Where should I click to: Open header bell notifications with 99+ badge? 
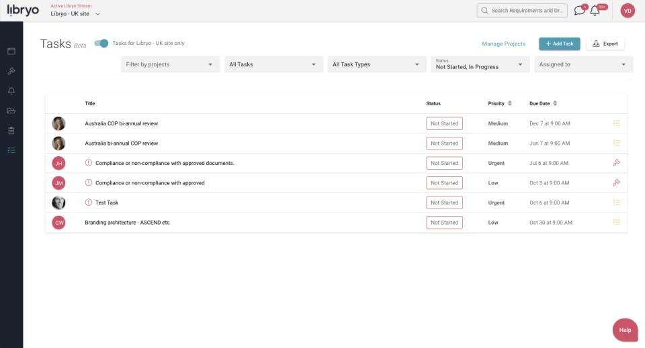coord(595,11)
